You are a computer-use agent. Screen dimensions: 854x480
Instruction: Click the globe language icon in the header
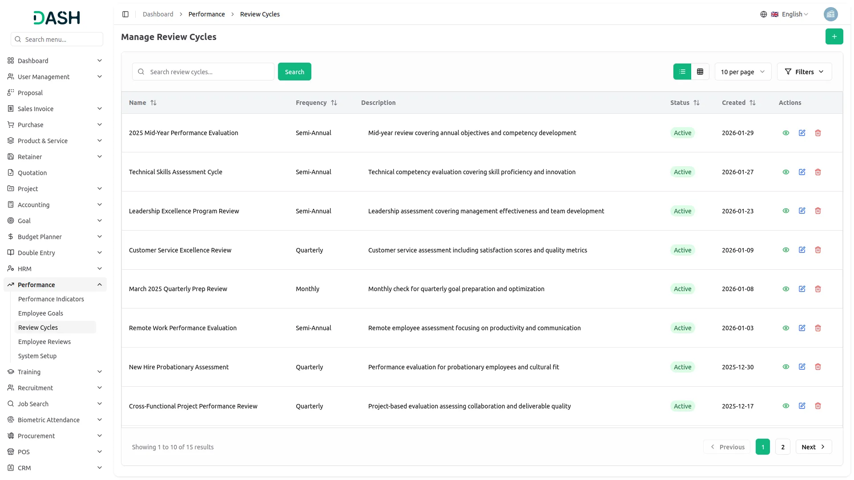764,14
